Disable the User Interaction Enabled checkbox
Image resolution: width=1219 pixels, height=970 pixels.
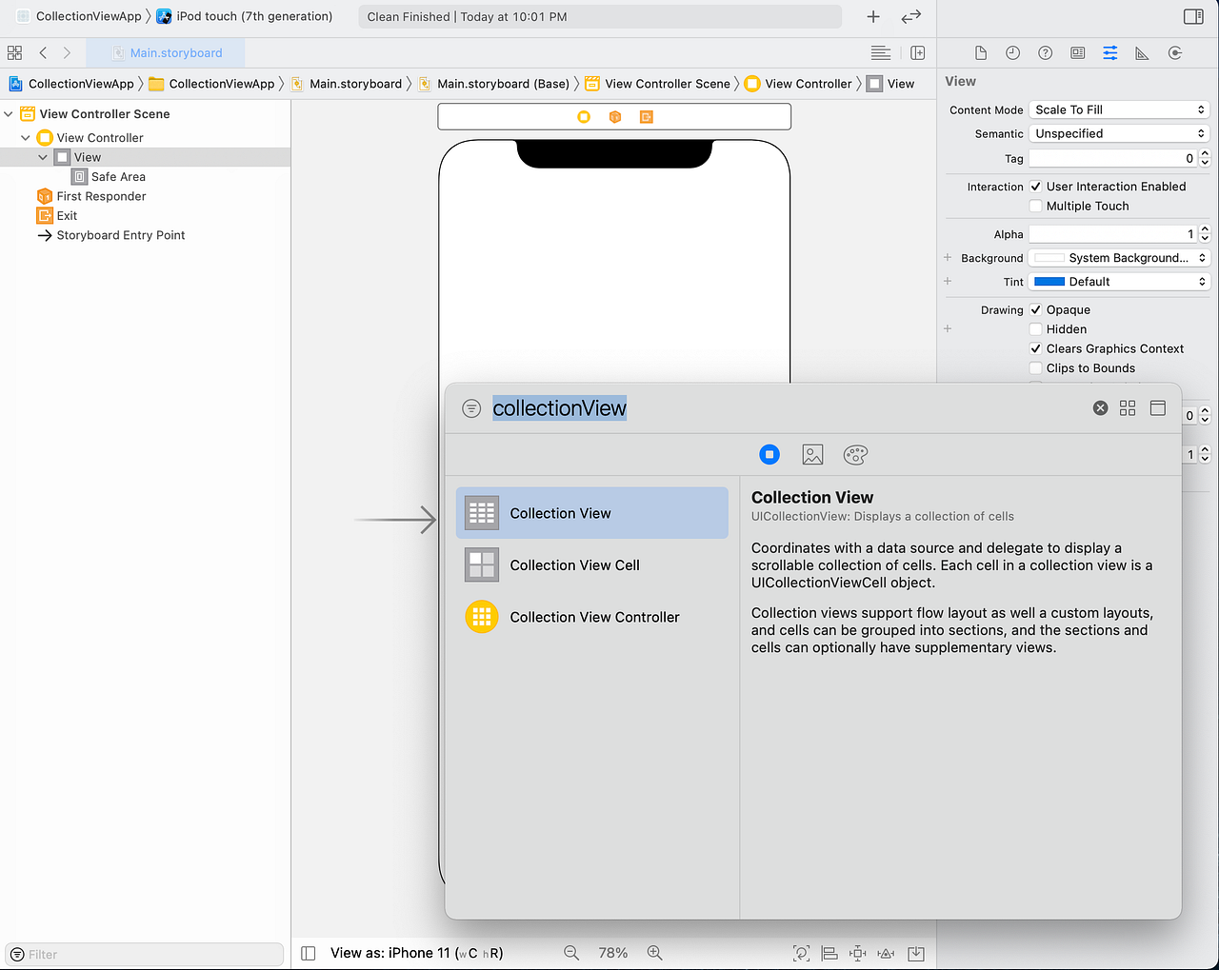[x=1035, y=186]
